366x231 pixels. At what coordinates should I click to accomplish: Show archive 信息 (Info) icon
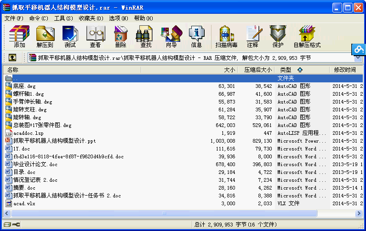point(196,36)
